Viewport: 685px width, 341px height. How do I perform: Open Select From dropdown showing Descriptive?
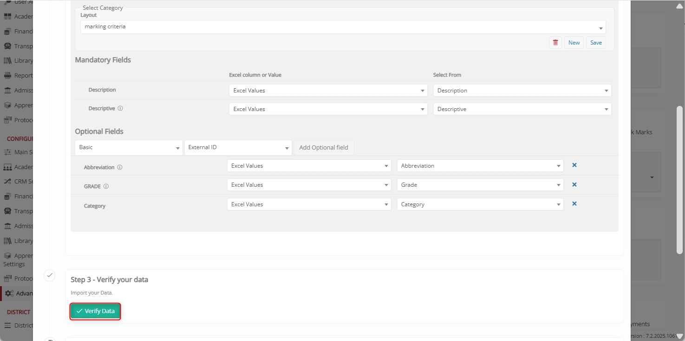pos(522,109)
